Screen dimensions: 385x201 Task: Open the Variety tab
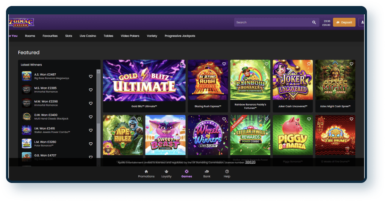(x=152, y=36)
